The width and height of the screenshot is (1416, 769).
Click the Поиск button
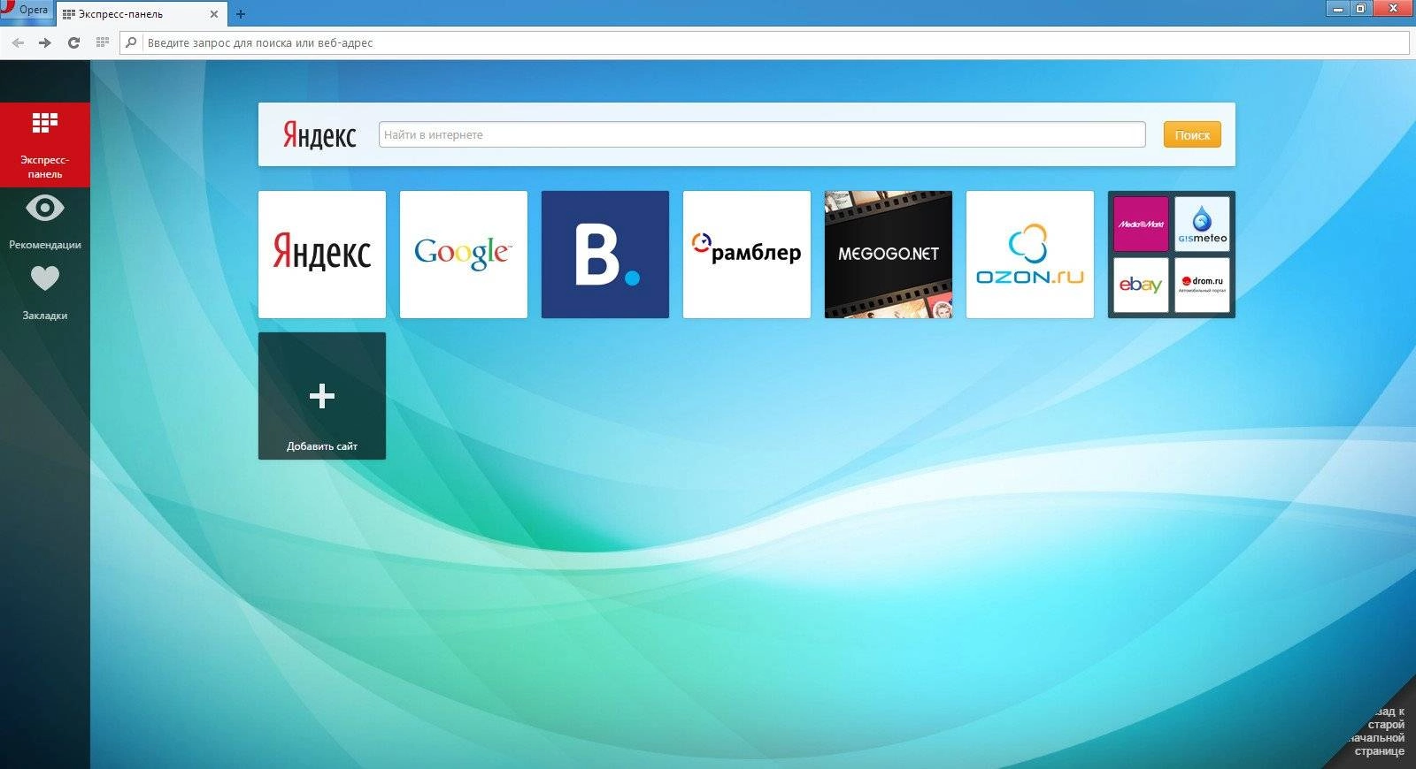(x=1192, y=134)
